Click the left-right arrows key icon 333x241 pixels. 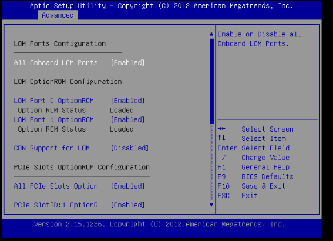tap(221, 129)
